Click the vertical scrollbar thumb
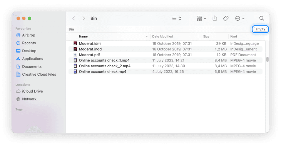281x146 pixels. pos(268,60)
